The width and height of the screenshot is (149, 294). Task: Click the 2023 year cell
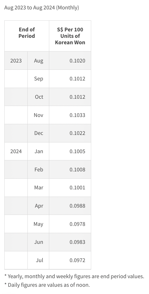pos(16,61)
